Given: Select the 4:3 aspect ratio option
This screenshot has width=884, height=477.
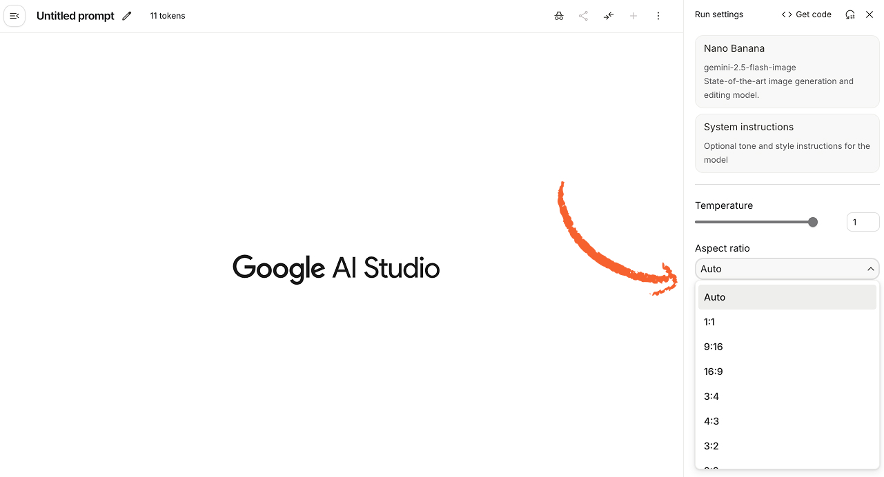Looking at the screenshot, I should [x=787, y=421].
